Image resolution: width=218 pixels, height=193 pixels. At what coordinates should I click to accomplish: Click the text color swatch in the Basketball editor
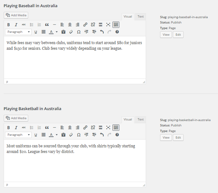(51, 135)
